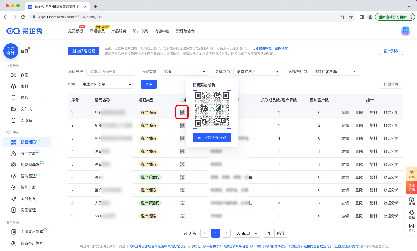417x251 pixels.
Task: Open 文件夹 in the sidebar
Action: [x=26, y=109]
